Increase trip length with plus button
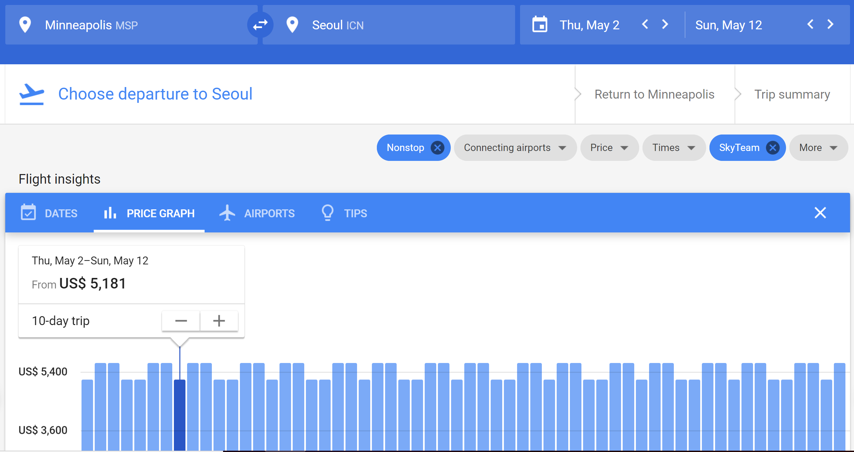This screenshot has width=854, height=452. pyautogui.click(x=219, y=320)
